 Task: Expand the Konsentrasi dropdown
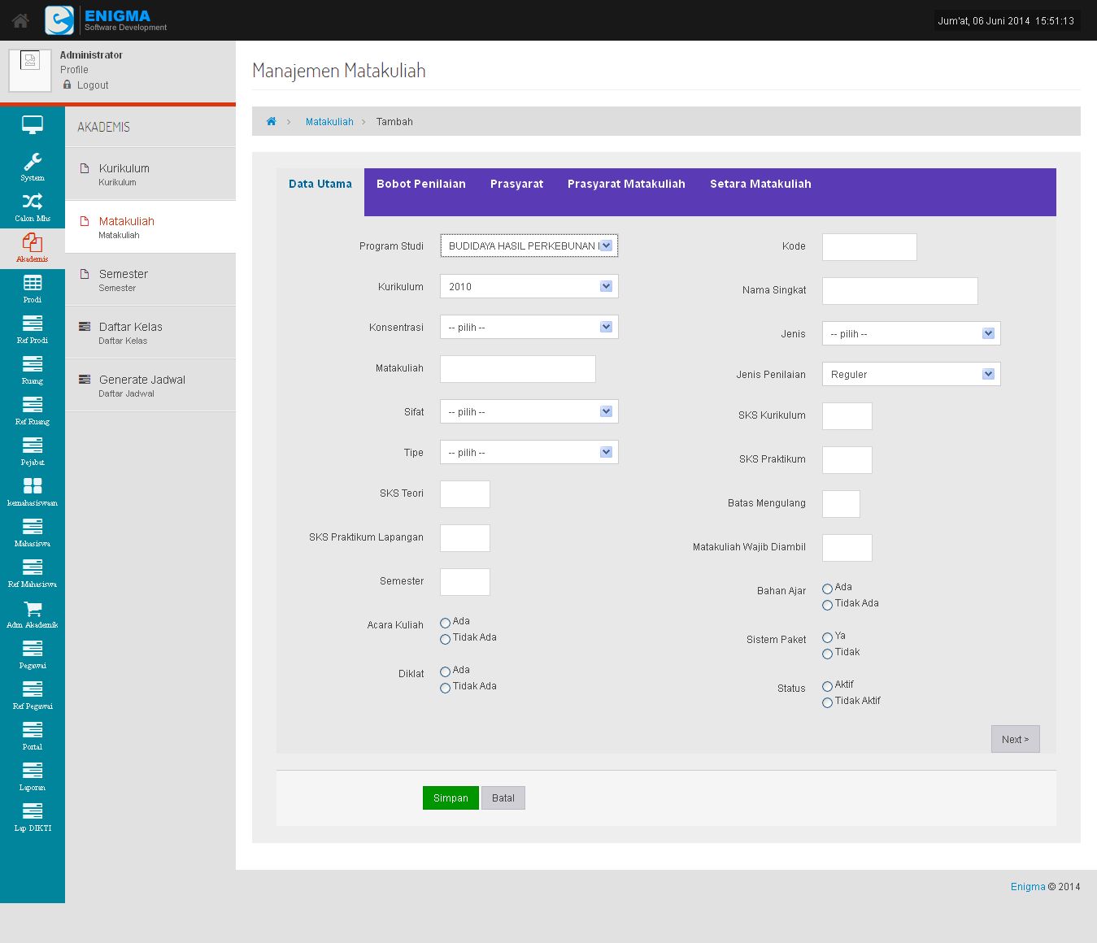click(529, 327)
